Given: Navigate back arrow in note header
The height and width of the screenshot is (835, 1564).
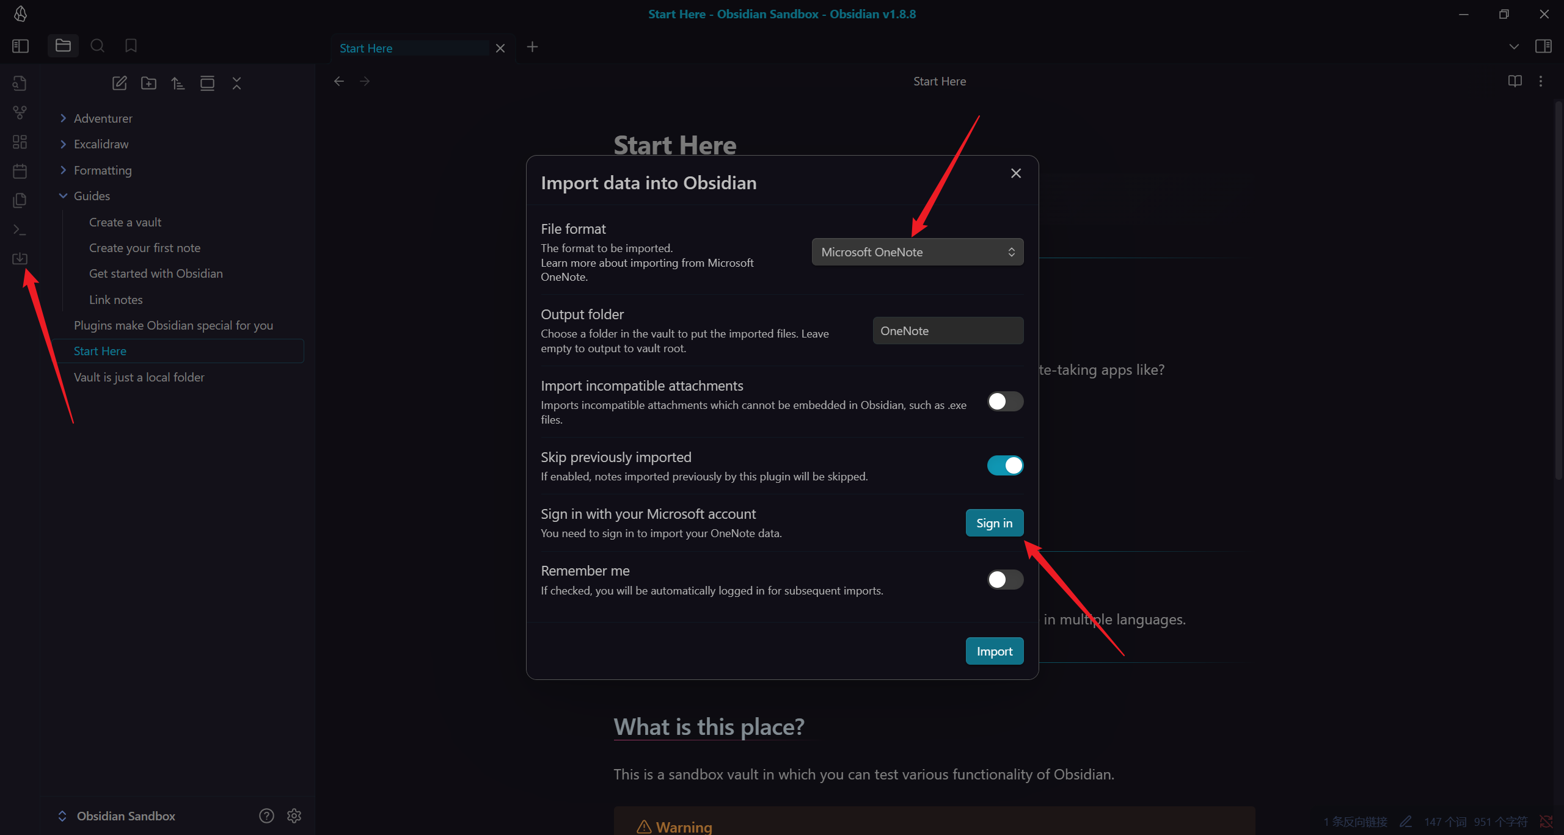Looking at the screenshot, I should click(x=339, y=81).
